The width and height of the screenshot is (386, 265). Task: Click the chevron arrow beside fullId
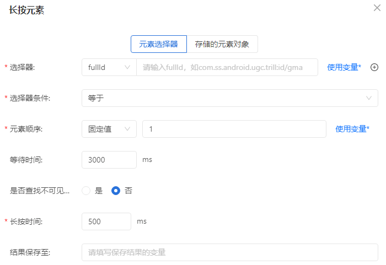(127, 67)
